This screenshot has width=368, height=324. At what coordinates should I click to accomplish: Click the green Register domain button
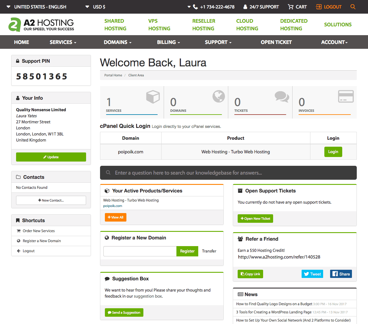pyautogui.click(x=187, y=251)
